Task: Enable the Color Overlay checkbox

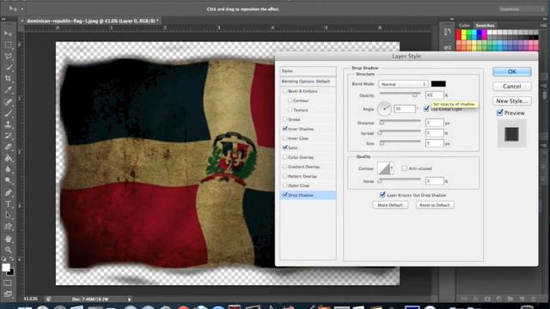Action: (284, 157)
